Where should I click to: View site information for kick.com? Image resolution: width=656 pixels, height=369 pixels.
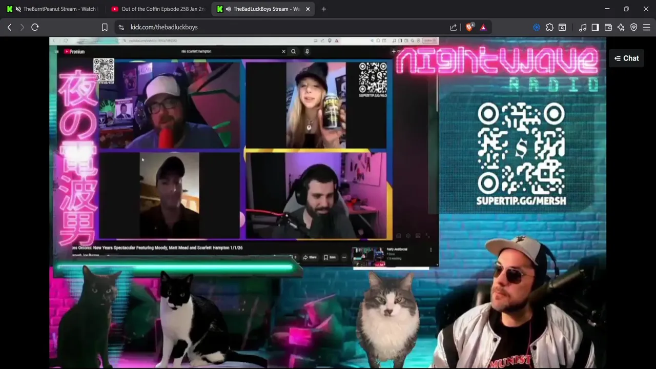(121, 27)
